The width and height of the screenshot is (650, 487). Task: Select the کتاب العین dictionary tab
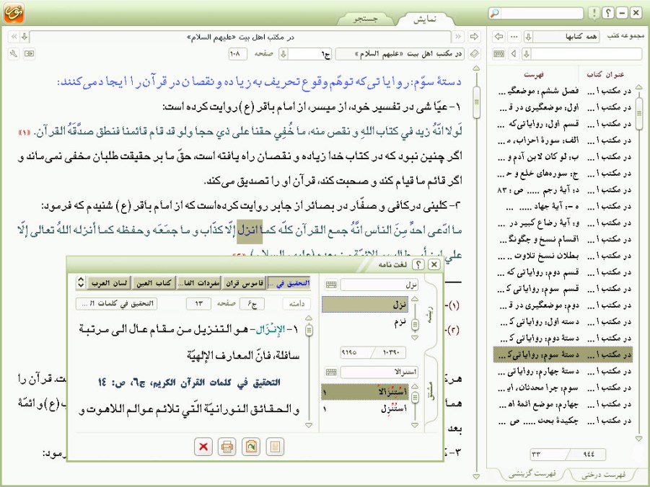point(154,283)
